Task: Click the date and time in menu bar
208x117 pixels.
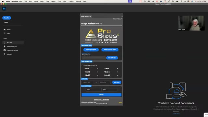Action: [200, 1]
